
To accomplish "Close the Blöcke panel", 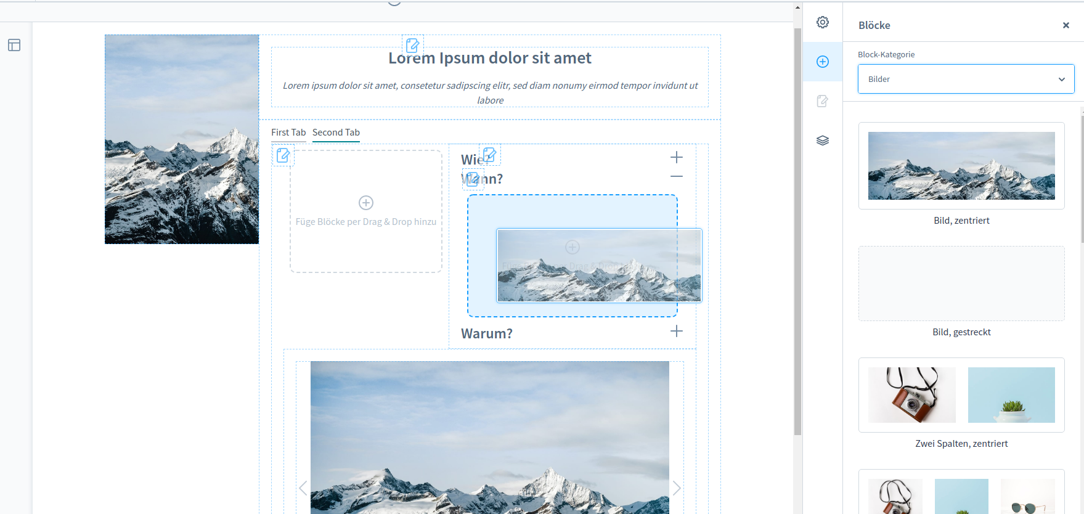I will coord(1066,25).
